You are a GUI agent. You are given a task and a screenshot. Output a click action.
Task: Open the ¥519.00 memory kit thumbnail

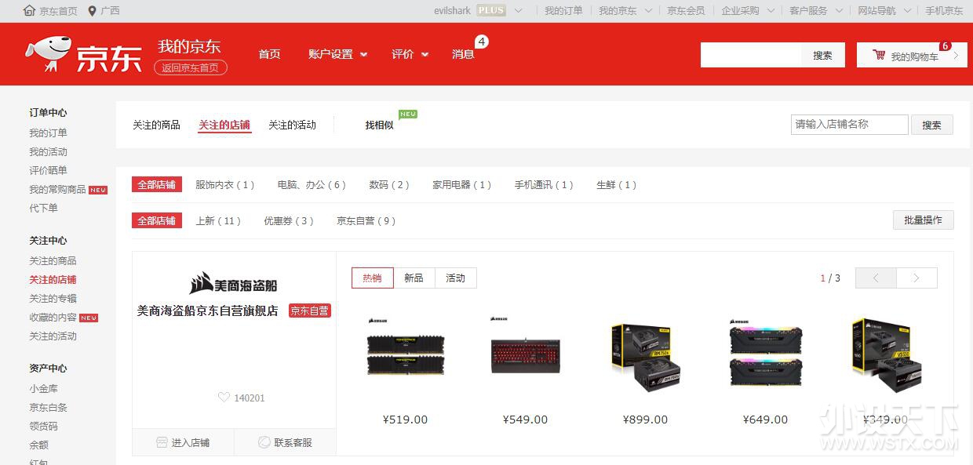(x=406, y=354)
